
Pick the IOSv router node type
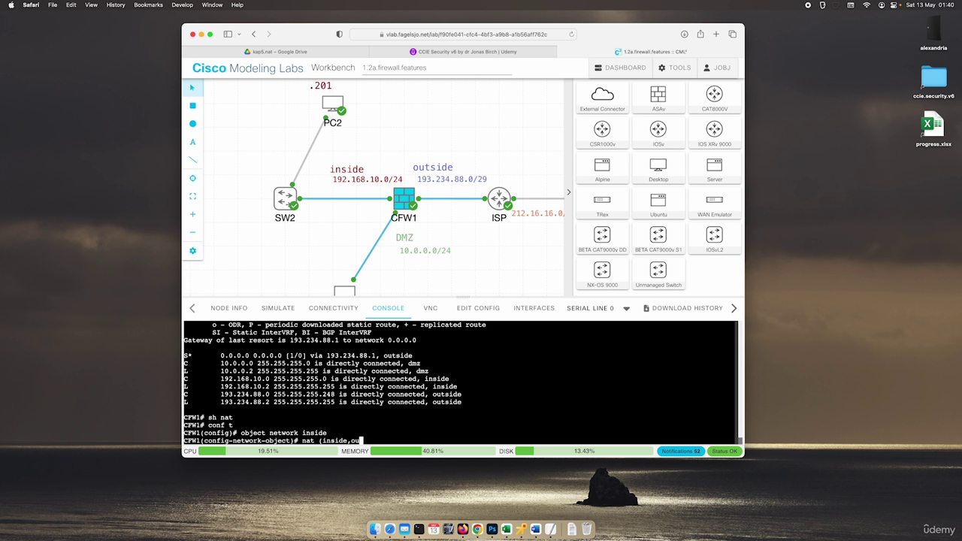658,134
